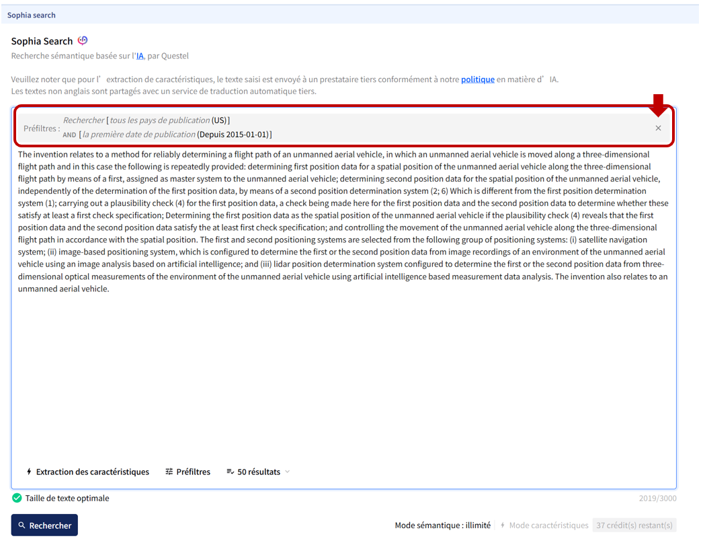Switch to Mode caractéristiques
This screenshot has width=703, height=551.
click(544, 525)
